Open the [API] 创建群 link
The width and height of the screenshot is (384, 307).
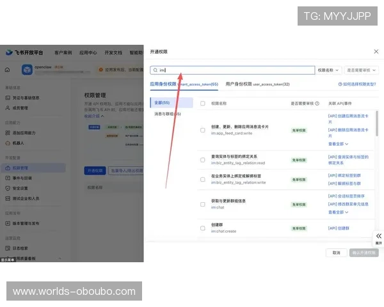[x=339, y=228]
